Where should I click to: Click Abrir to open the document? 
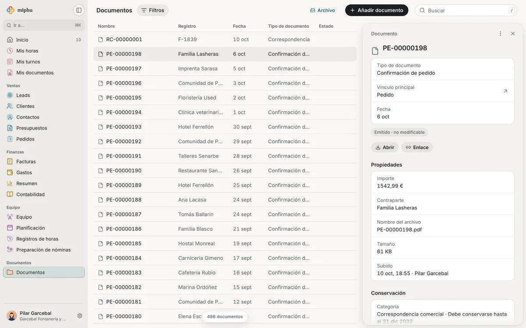385,147
